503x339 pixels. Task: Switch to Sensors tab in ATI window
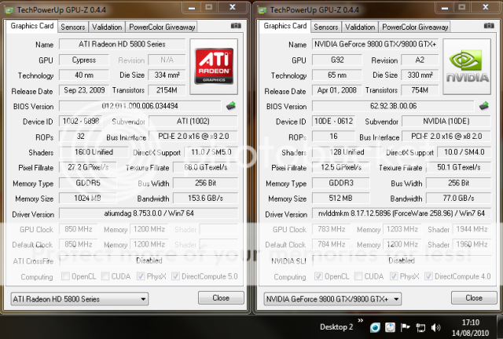coord(73,27)
